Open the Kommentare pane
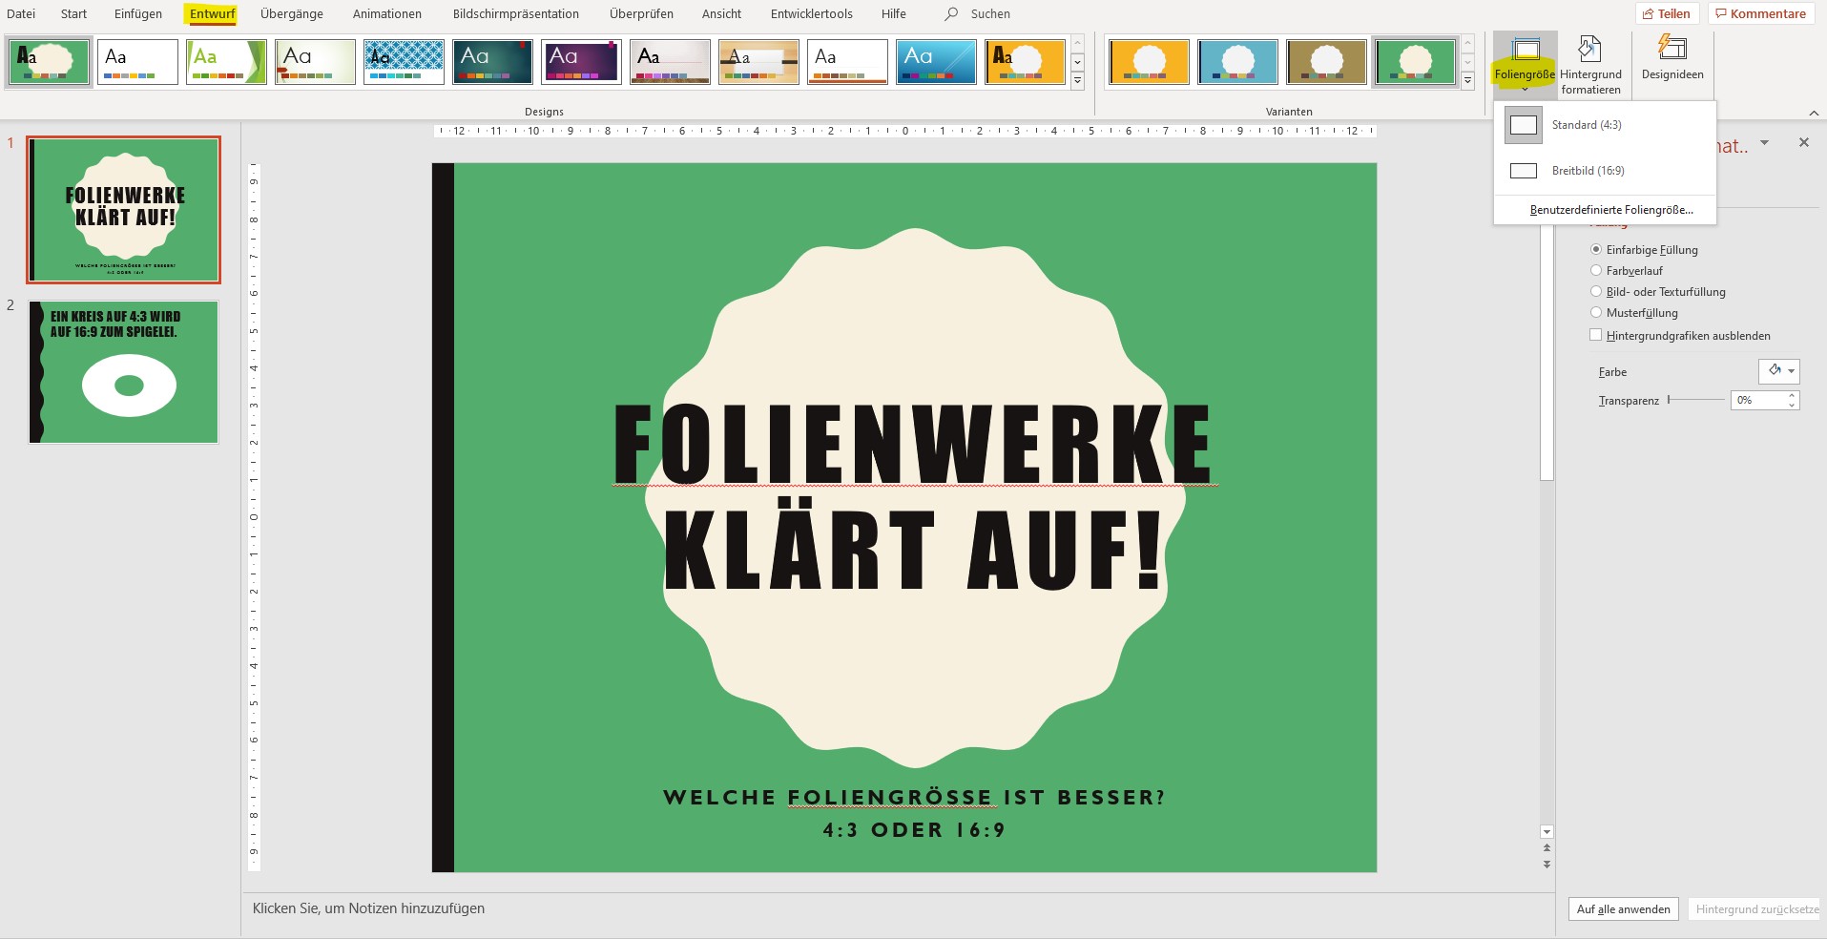1827x939 pixels. click(1760, 13)
